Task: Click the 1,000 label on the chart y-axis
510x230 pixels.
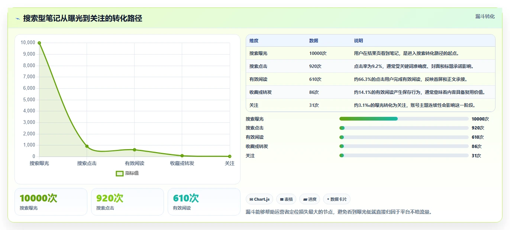Action: tap(29, 145)
